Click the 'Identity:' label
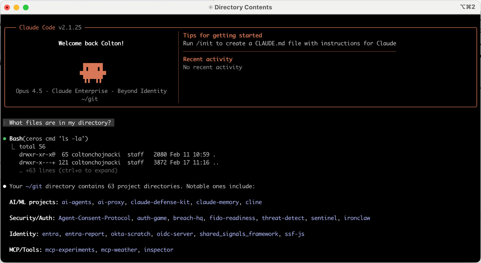This screenshot has height=263, width=481. [24, 234]
